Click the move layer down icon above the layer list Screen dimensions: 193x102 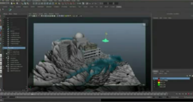coord(190,76)
